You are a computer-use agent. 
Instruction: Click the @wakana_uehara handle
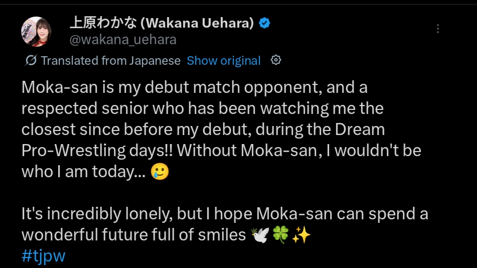(122, 39)
